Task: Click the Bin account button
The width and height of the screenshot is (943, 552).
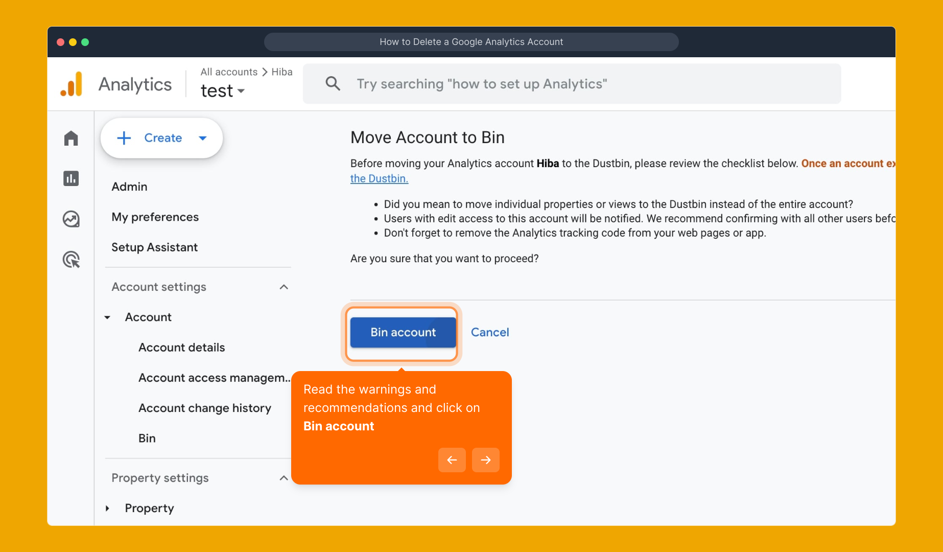Action: coord(403,332)
